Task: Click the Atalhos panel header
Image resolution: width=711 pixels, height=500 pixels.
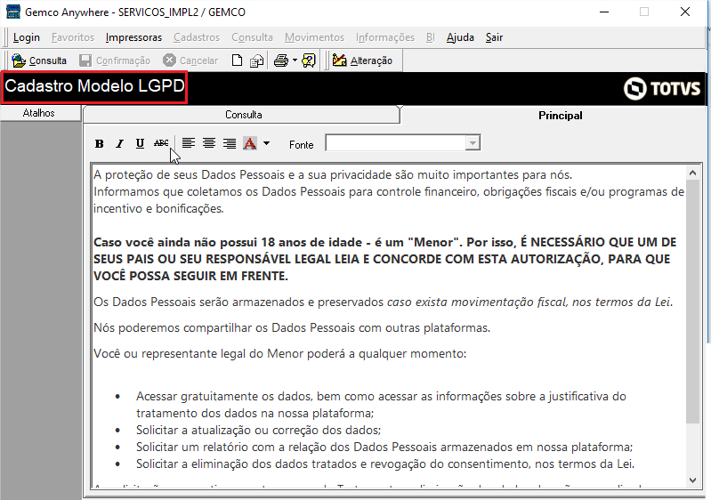Action: 40,113
